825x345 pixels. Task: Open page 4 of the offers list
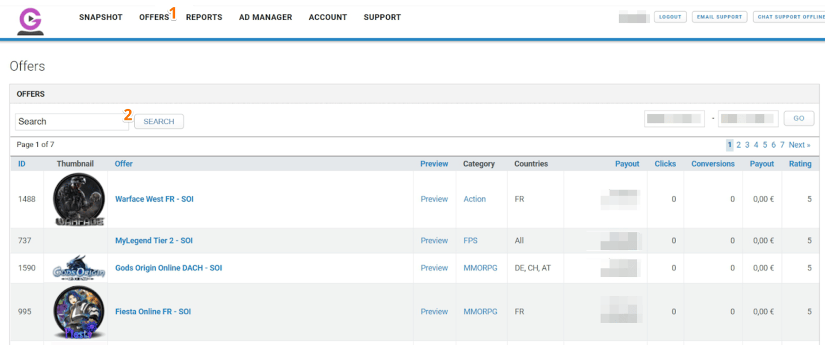(x=756, y=144)
